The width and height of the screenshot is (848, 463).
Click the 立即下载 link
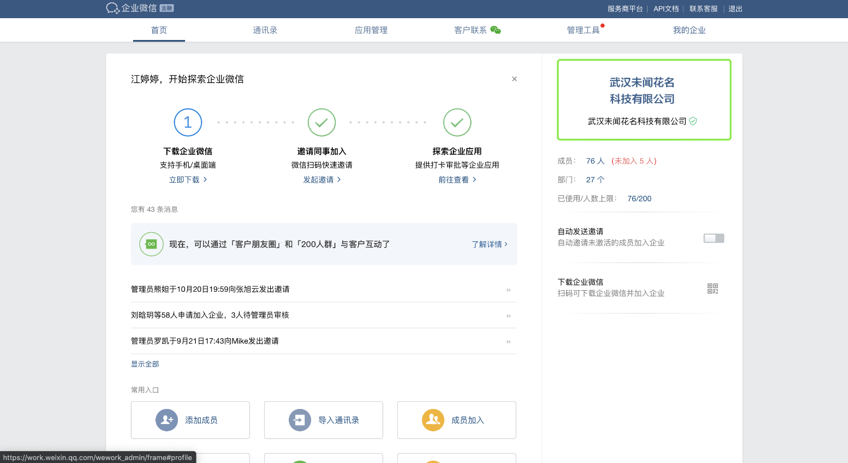coord(188,180)
